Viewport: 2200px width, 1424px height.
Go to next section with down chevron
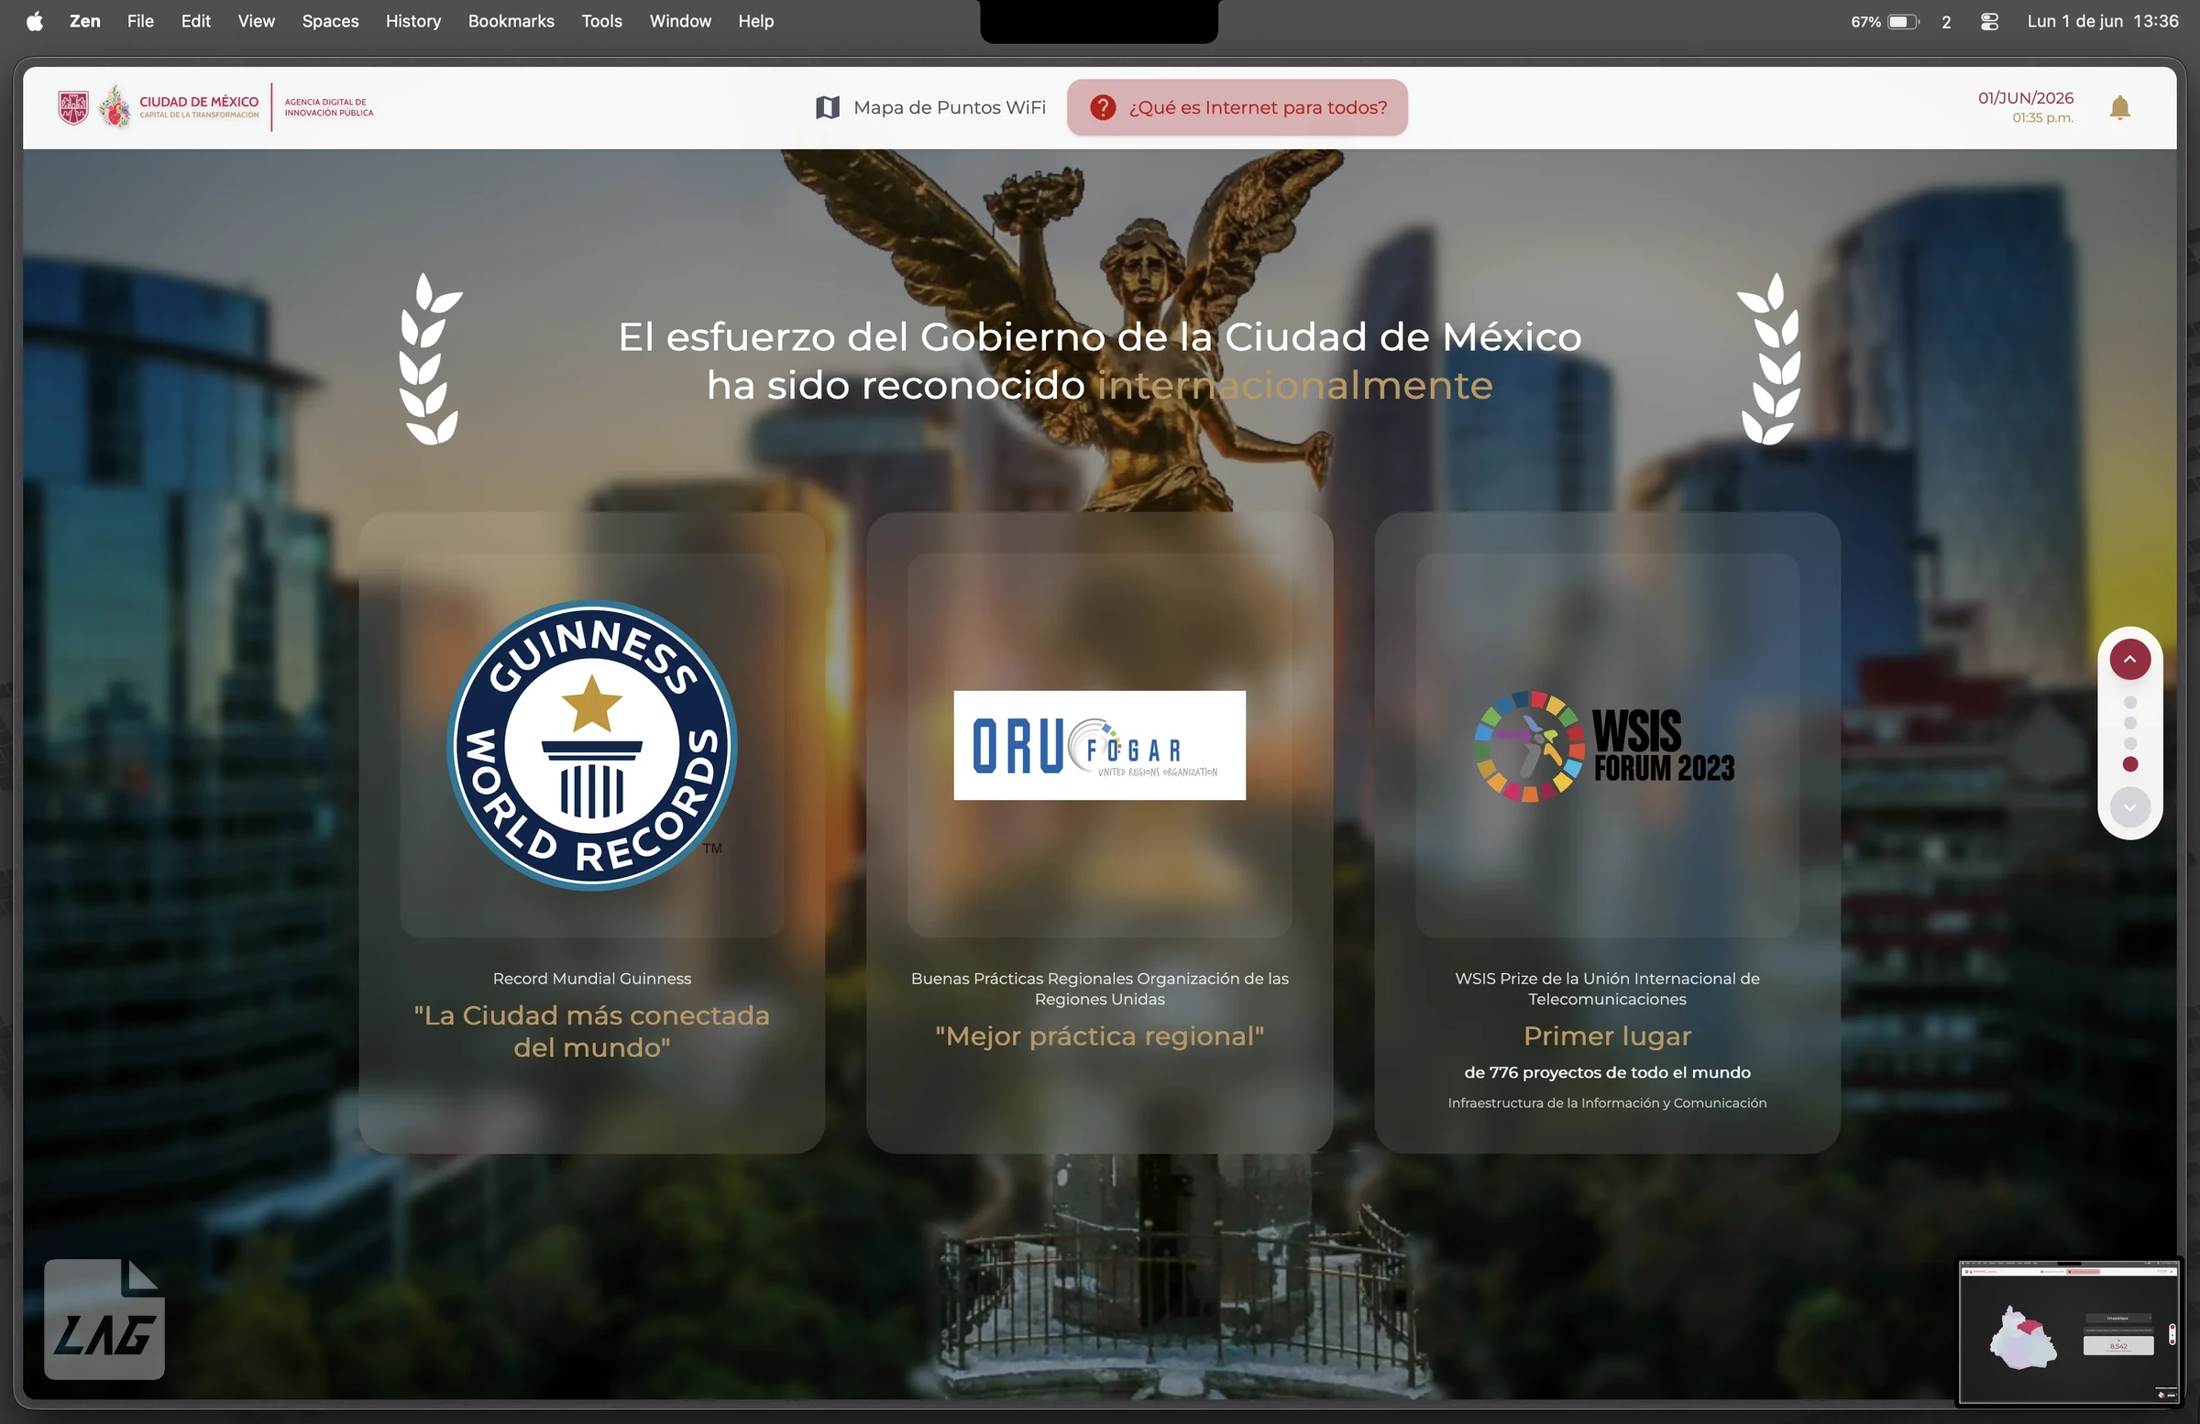pyautogui.click(x=2128, y=806)
